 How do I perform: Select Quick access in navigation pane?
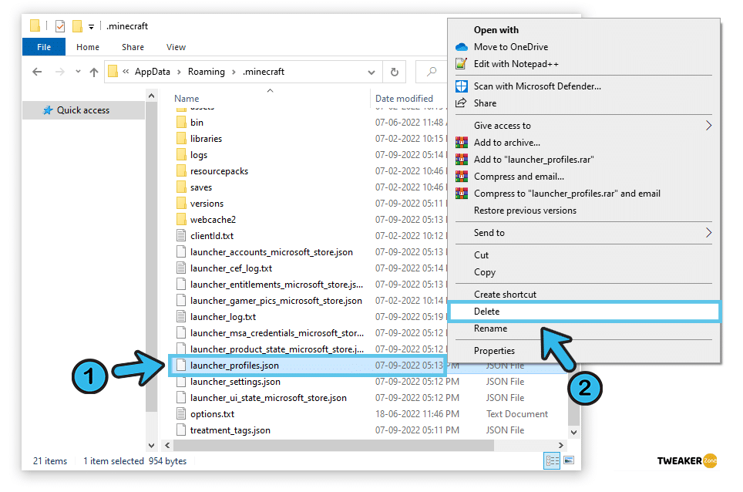83,110
